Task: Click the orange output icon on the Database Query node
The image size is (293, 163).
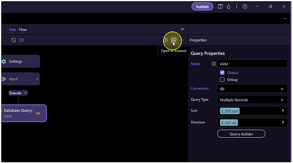Action: tap(38, 113)
